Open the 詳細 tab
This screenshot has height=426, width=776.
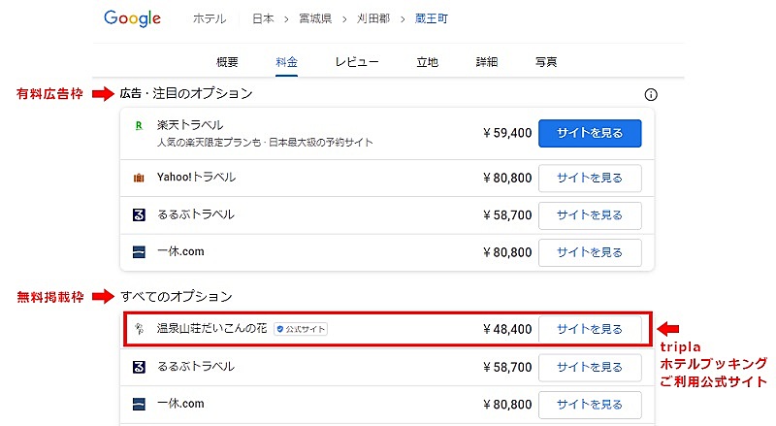tap(487, 62)
